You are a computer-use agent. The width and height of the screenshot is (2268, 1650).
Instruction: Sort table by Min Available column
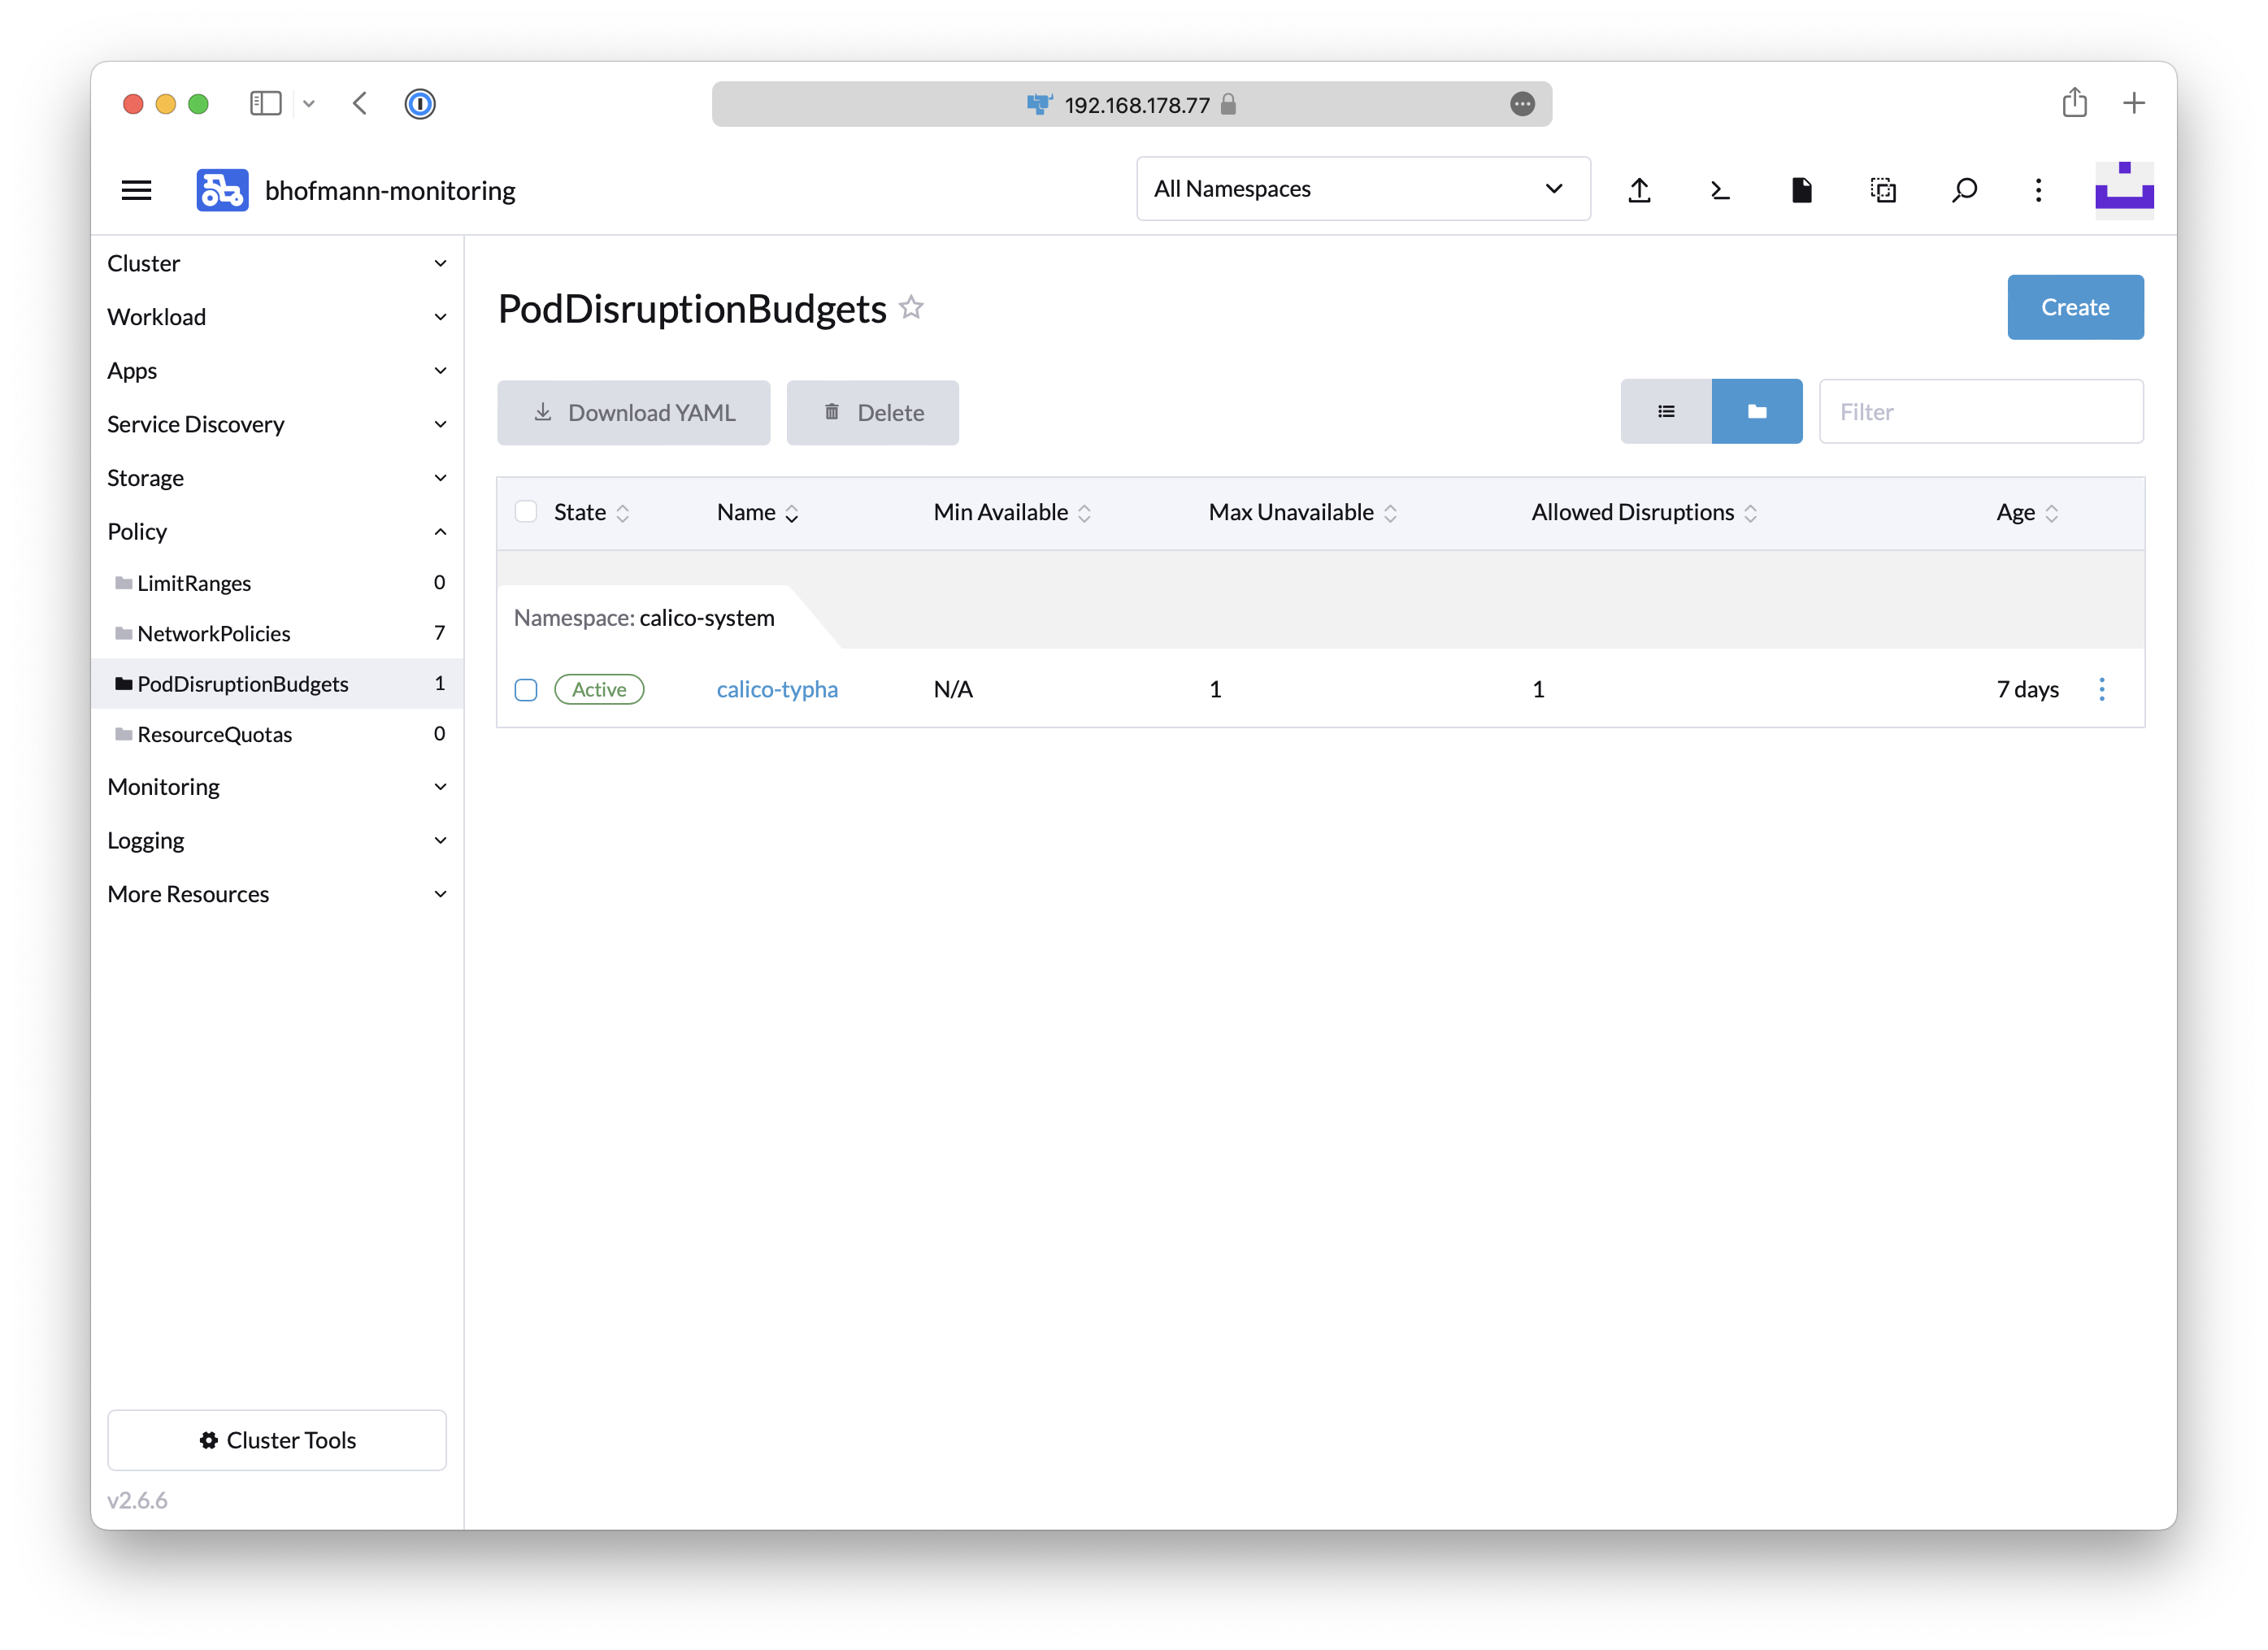(x=1012, y=513)
